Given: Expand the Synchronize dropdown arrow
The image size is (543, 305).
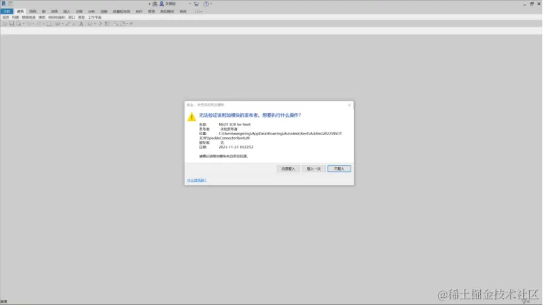Looking at the screenshot, I should [x=24, y=24].
